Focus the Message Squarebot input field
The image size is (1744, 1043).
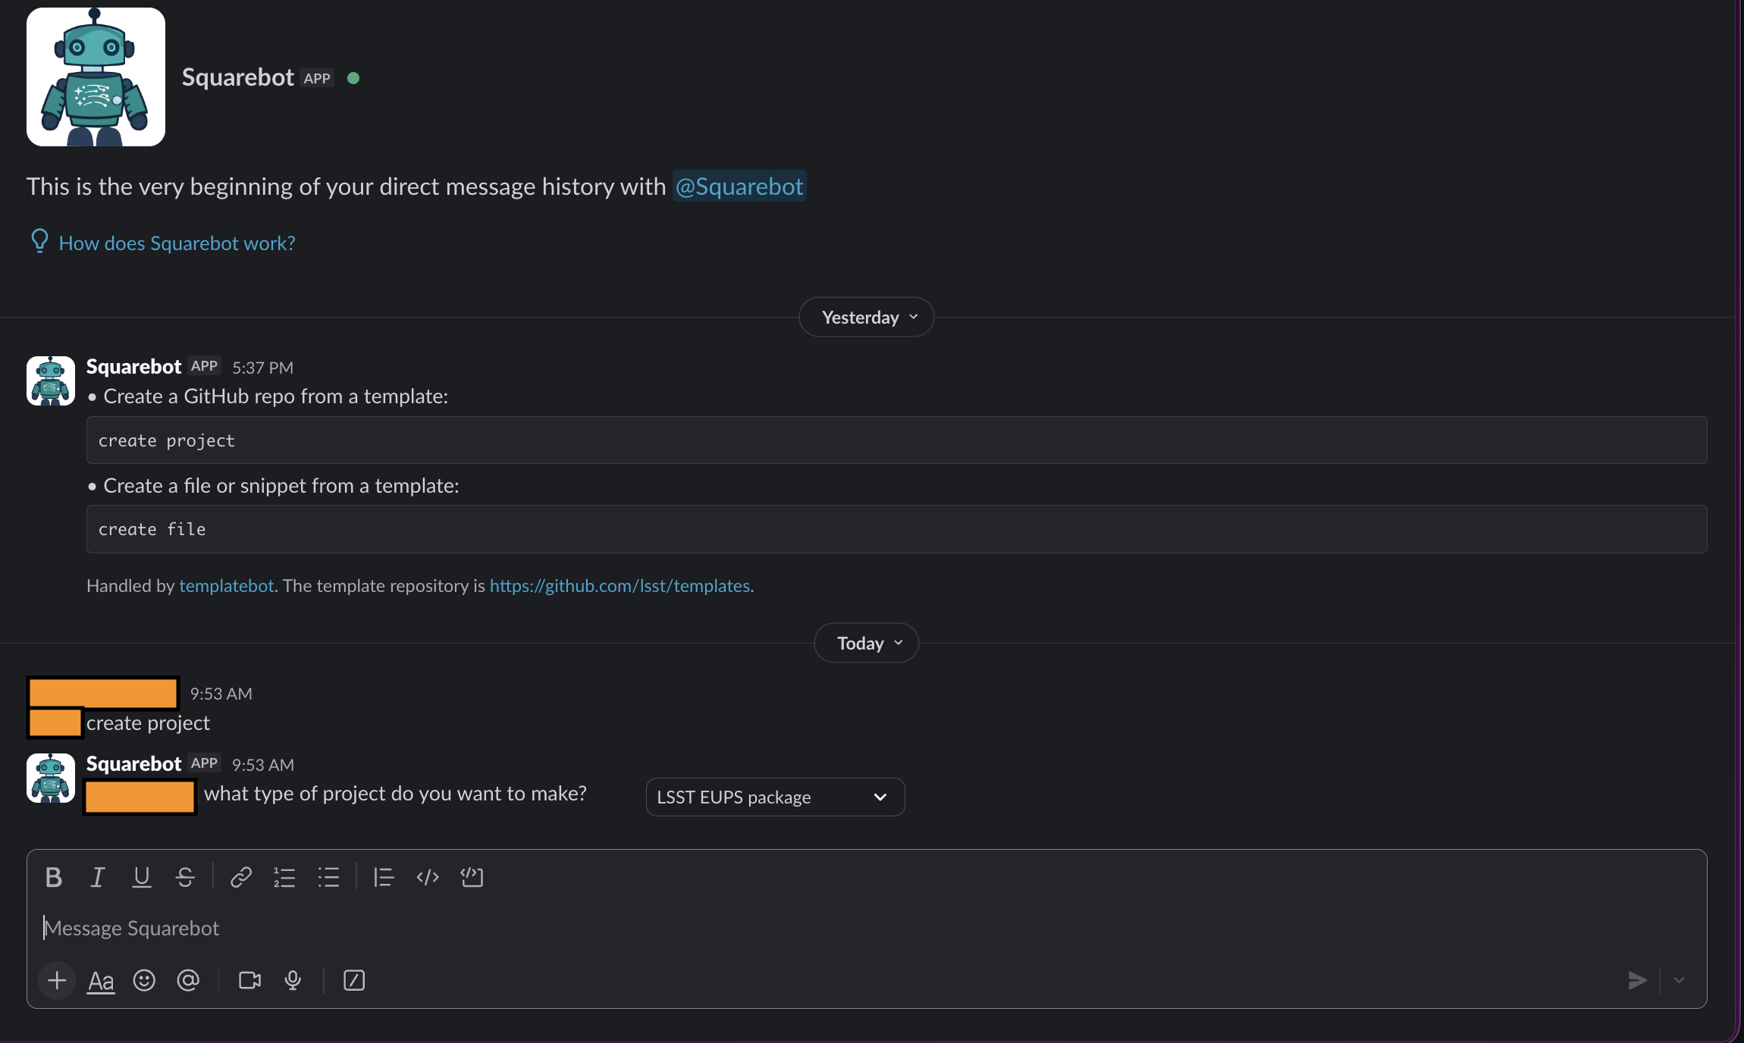pyautogui.click(x=866, y=928)
